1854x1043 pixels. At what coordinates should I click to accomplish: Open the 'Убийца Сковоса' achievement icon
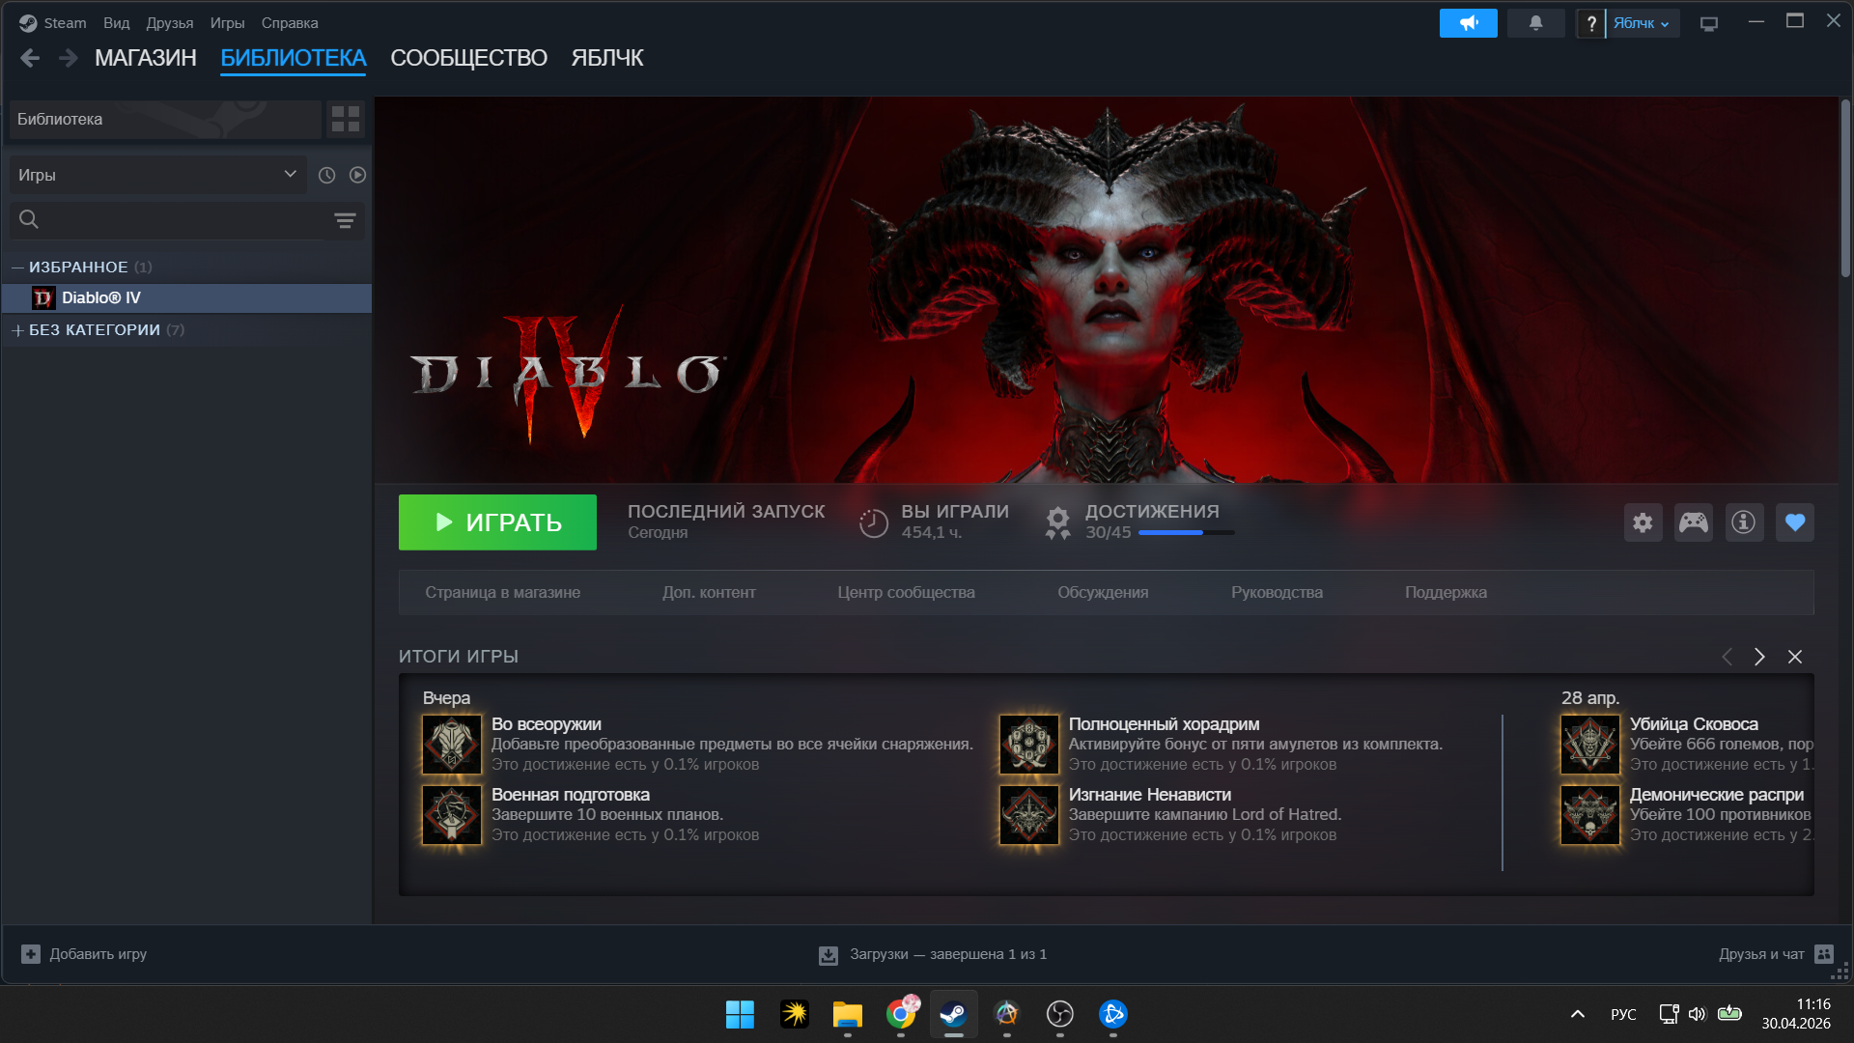[x=1590, y=745]
